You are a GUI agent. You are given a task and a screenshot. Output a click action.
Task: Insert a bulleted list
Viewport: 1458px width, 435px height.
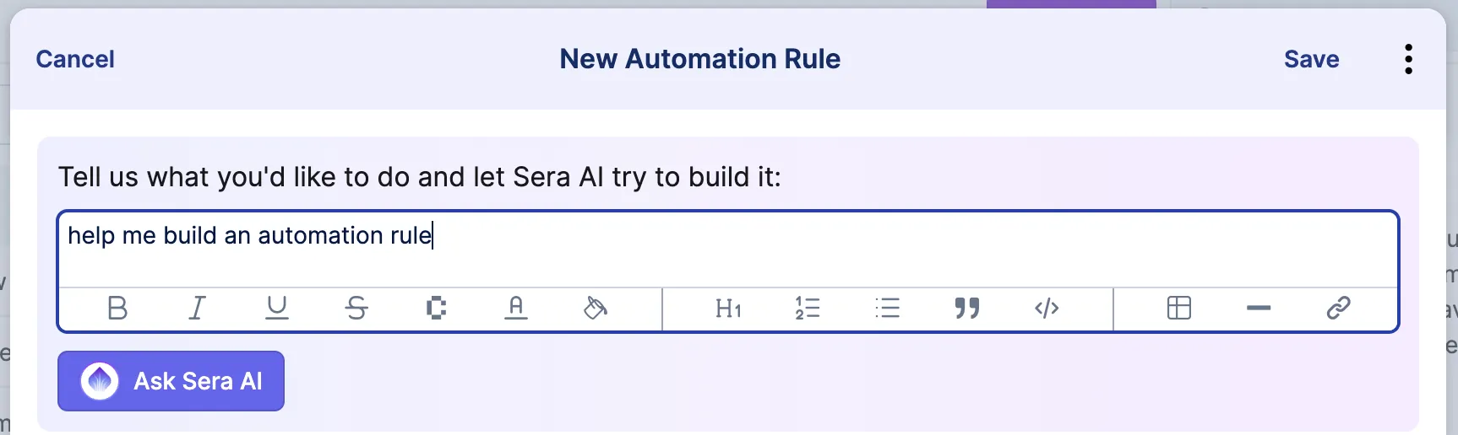click(x=888, y=309)
